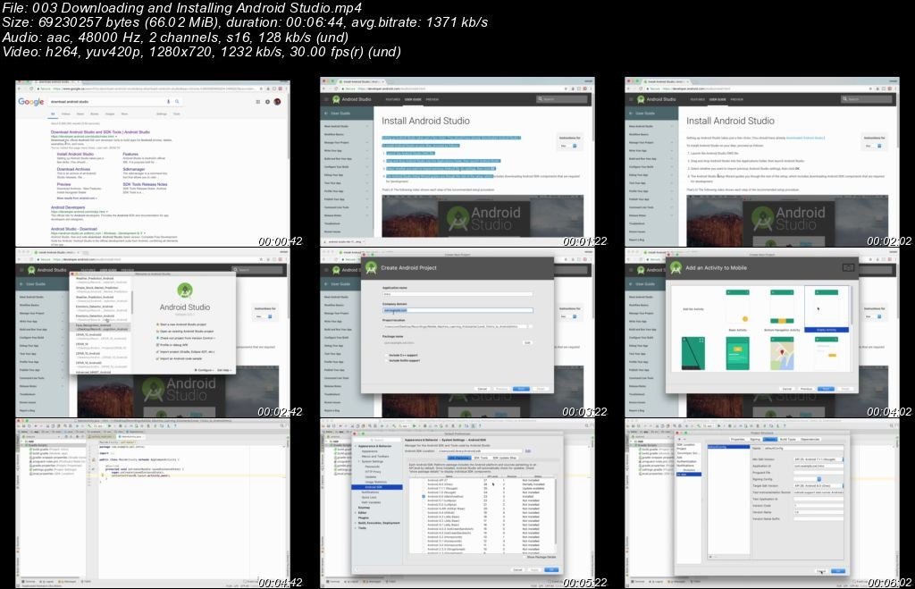Click User Guide back arrow in 00:01:22 frame
This screenshot has width=915, height=589.
(326, 114)
